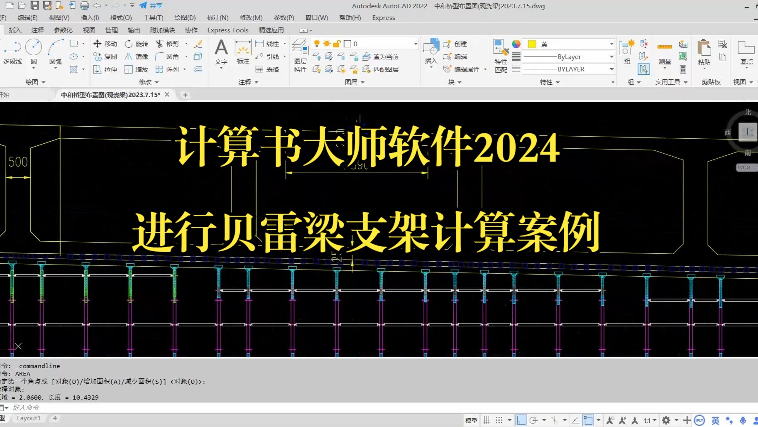This screenshot has height=427, width=758.
Task: Click 编辑属性 edit attributes button
Action: point(462,69)
